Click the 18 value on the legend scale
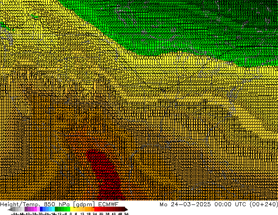 [89, 214]
